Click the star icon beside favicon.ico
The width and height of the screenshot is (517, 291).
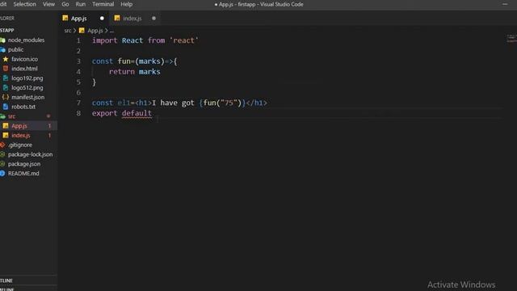pyautogui.click(x=6, y=59)
